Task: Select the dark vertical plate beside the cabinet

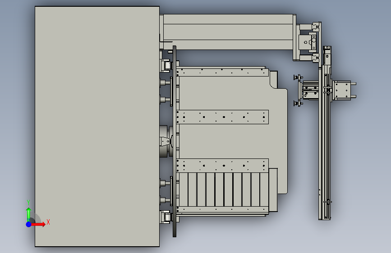Action: click(x=175, y=141)
